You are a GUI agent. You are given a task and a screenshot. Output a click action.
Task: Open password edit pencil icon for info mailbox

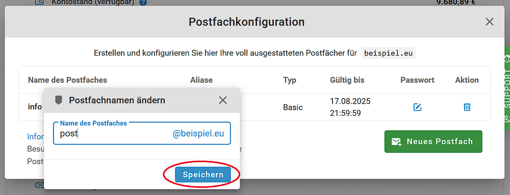(x=417, y=107)
